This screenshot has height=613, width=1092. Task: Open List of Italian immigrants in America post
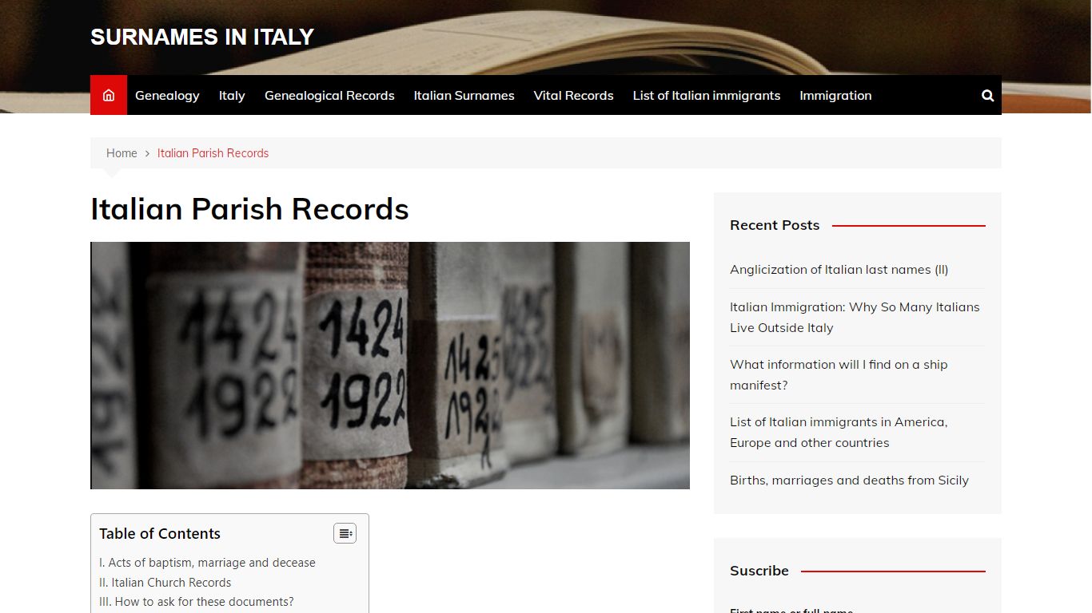(x=839, y=432)
